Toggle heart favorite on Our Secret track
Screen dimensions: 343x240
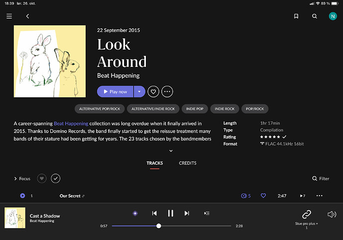pyautogui.click(x=263, y=196)
